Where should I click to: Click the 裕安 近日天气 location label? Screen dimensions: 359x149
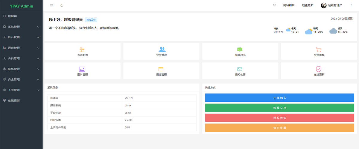coord(278,30)
